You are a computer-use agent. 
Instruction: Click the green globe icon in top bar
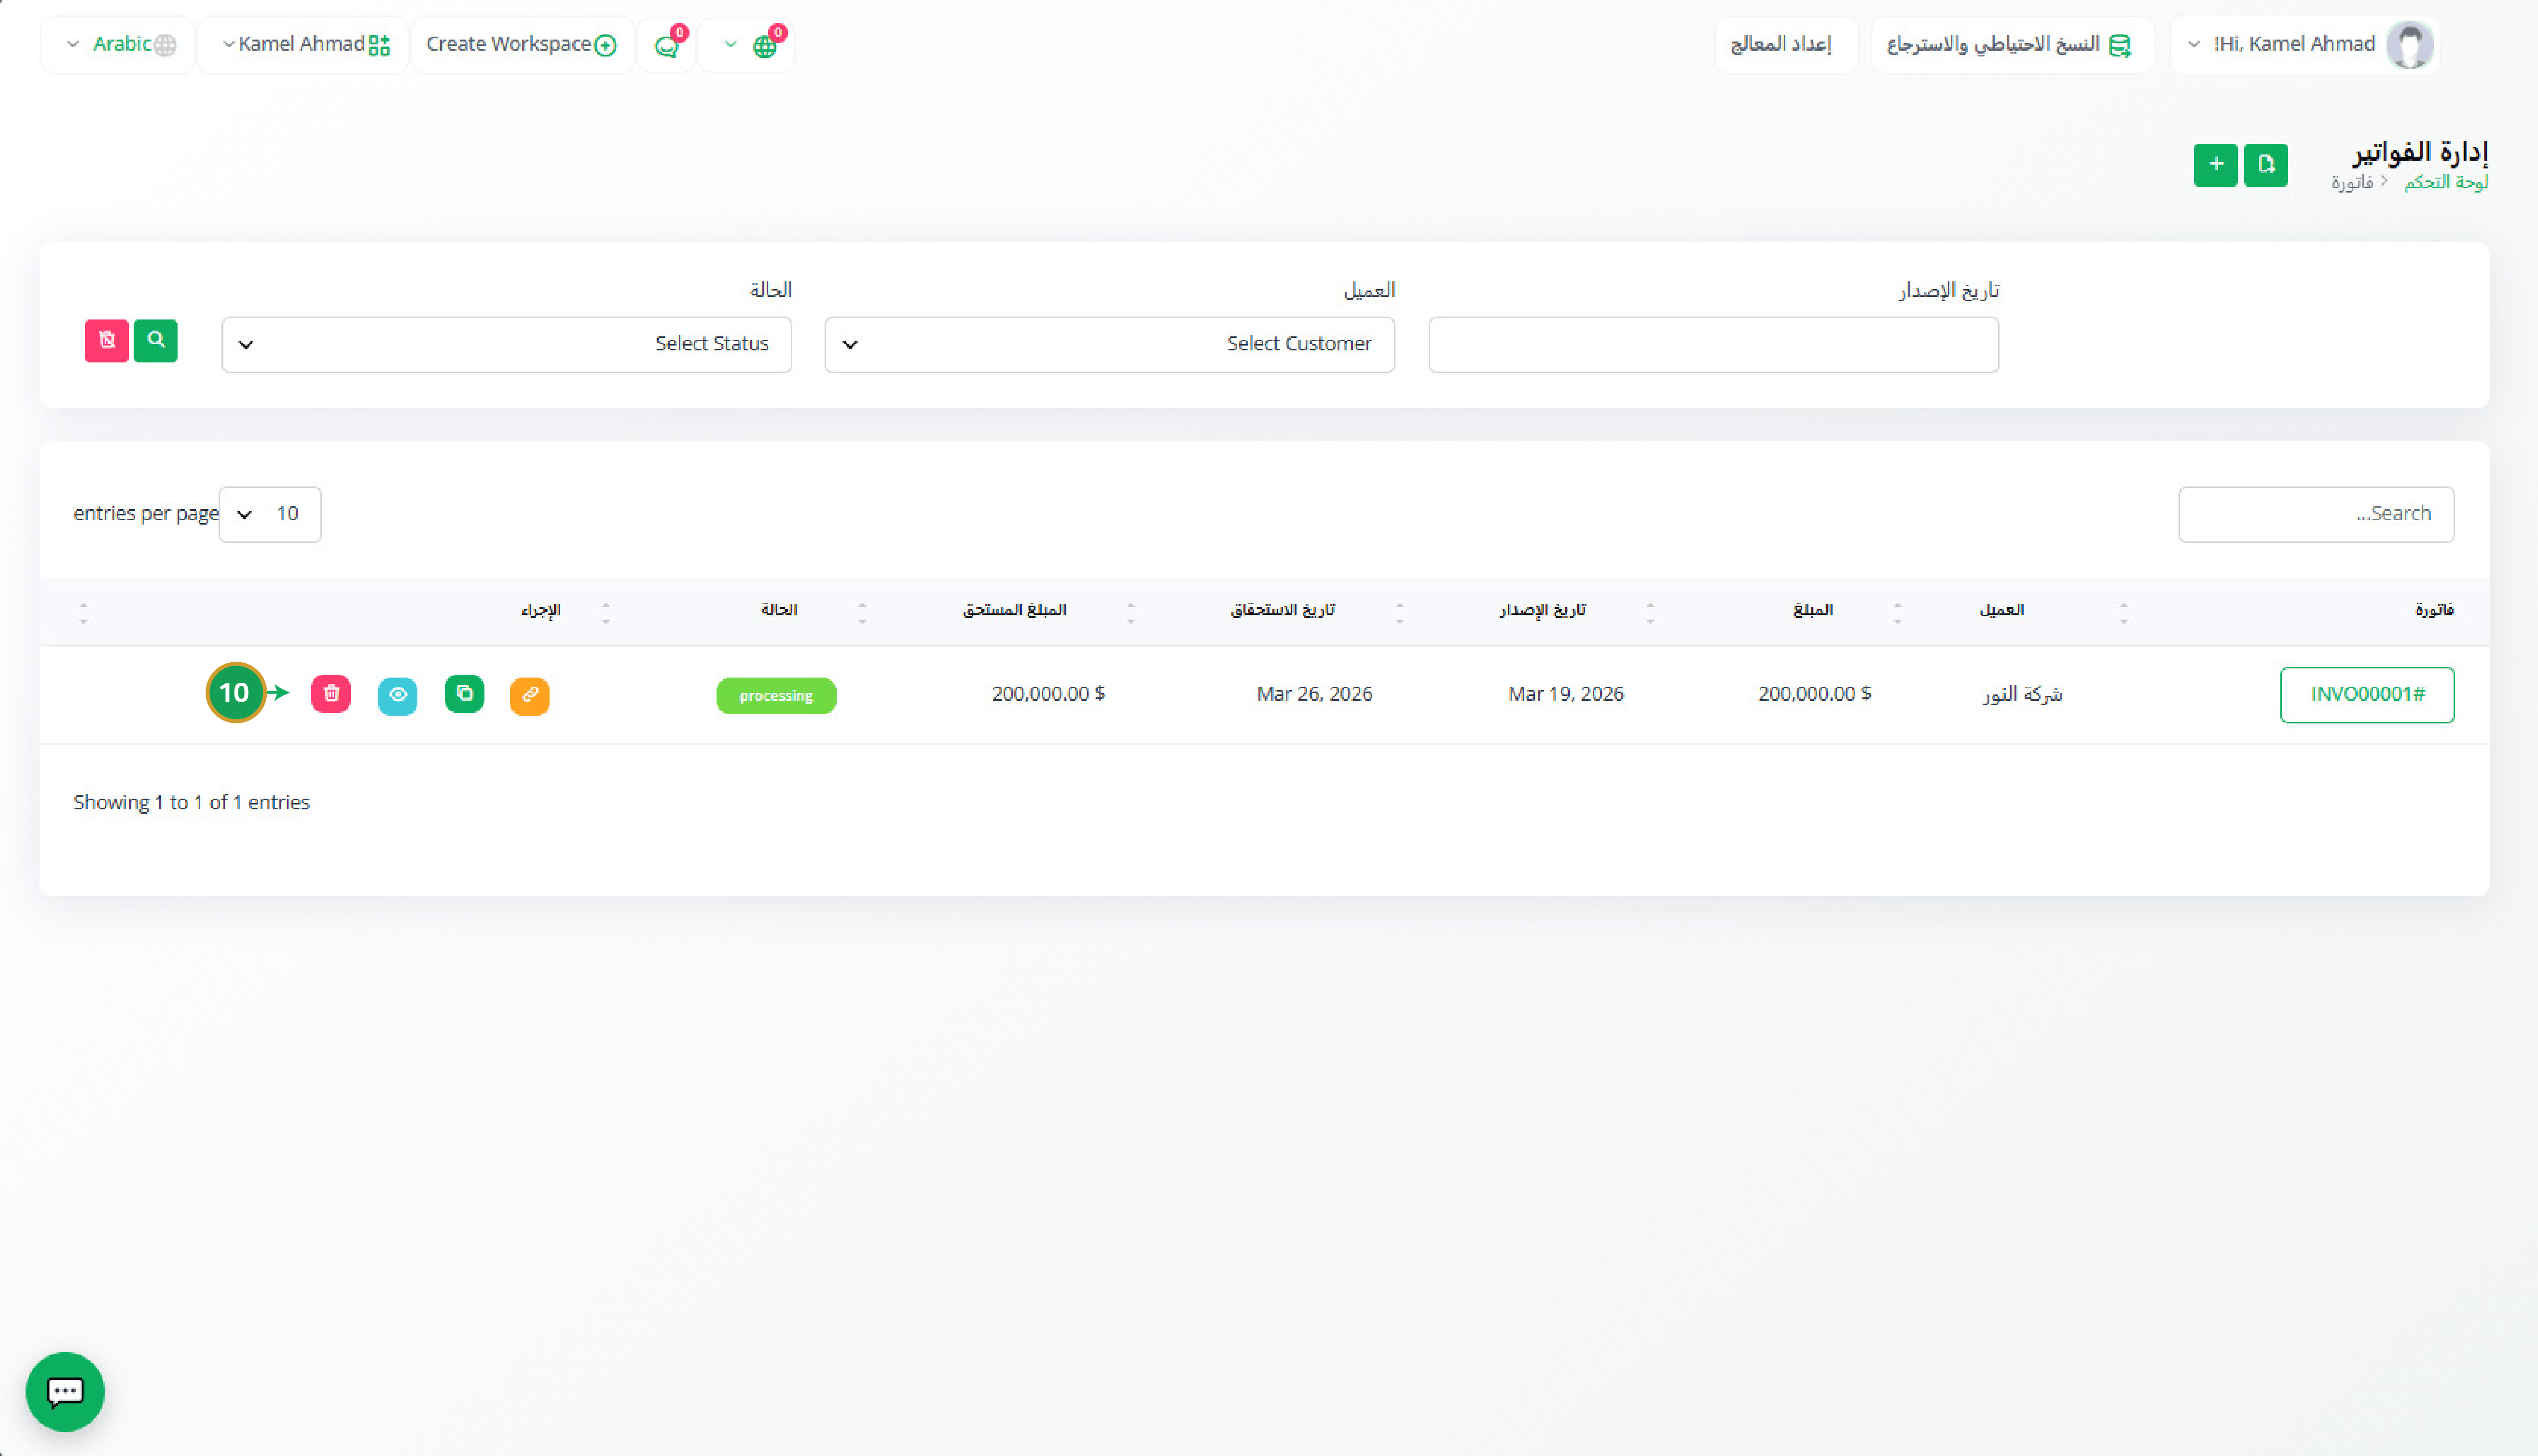765,46
